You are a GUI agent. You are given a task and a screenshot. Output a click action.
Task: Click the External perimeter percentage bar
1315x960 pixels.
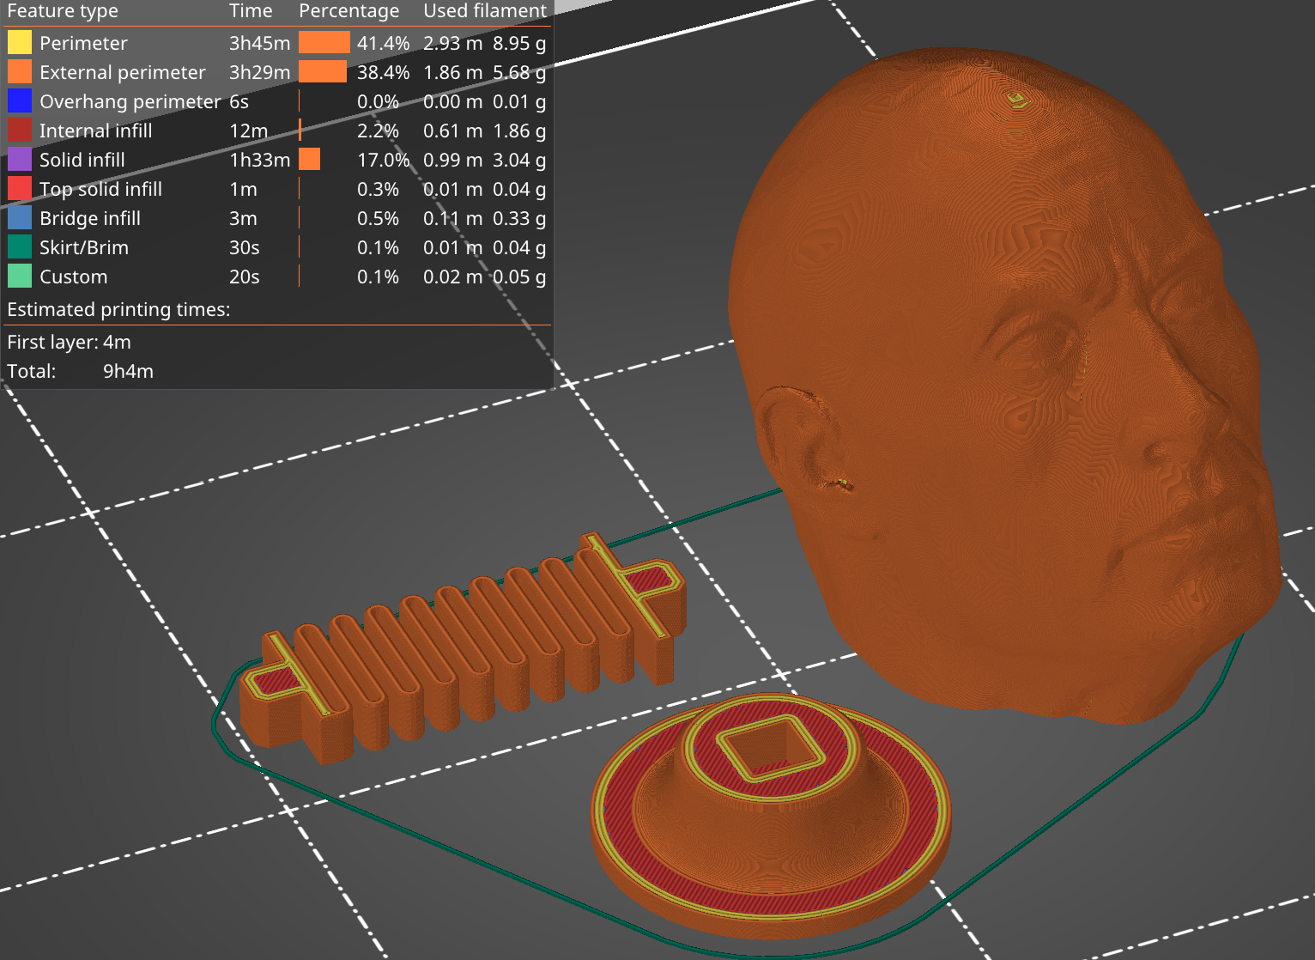tap(323, 71)
